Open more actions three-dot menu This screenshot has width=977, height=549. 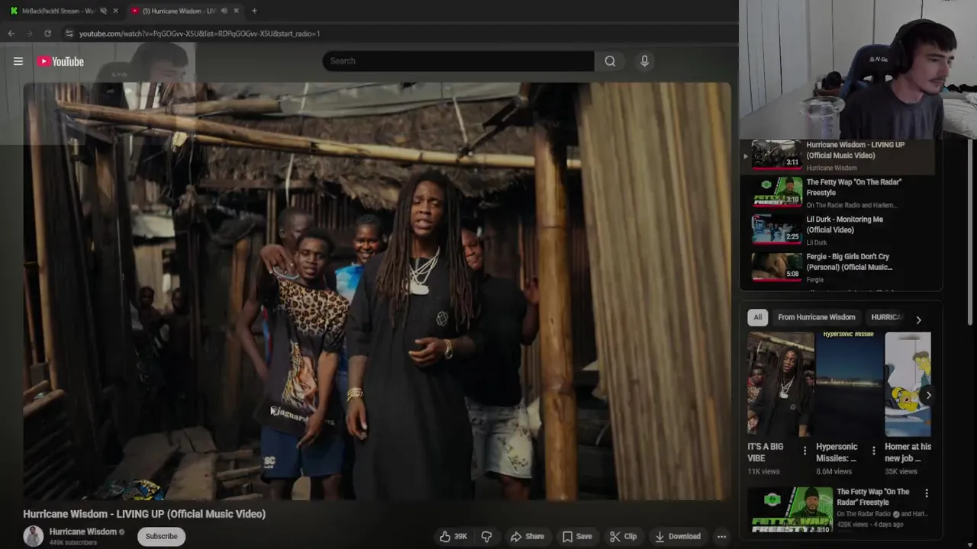[721, 536]
